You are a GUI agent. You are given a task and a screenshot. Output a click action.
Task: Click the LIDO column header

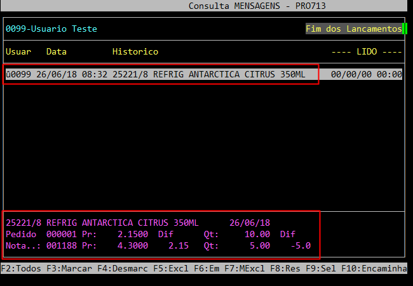[367, 51]
